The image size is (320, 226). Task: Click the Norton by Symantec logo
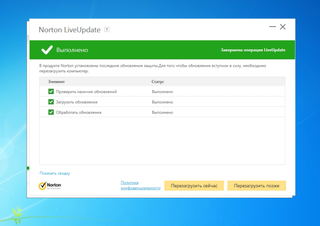click(x=50, y=186)
